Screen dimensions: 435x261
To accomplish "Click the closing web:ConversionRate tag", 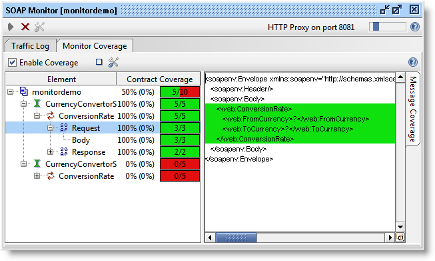I will click(254, 139).
